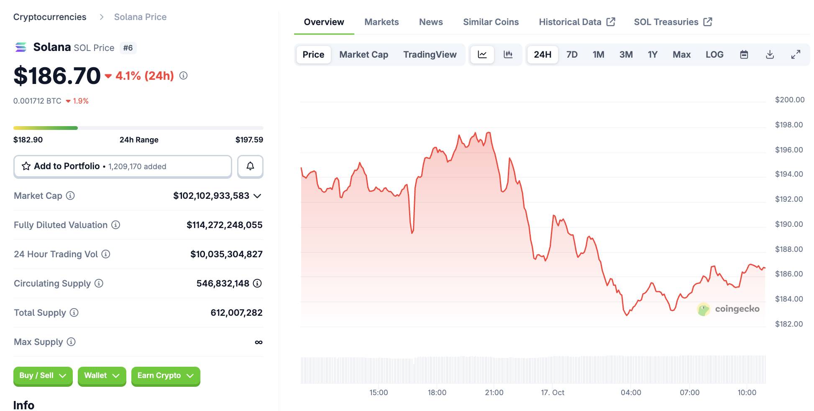
Task: Switch to the candlestick chart icon
Action: click(508, 55)
